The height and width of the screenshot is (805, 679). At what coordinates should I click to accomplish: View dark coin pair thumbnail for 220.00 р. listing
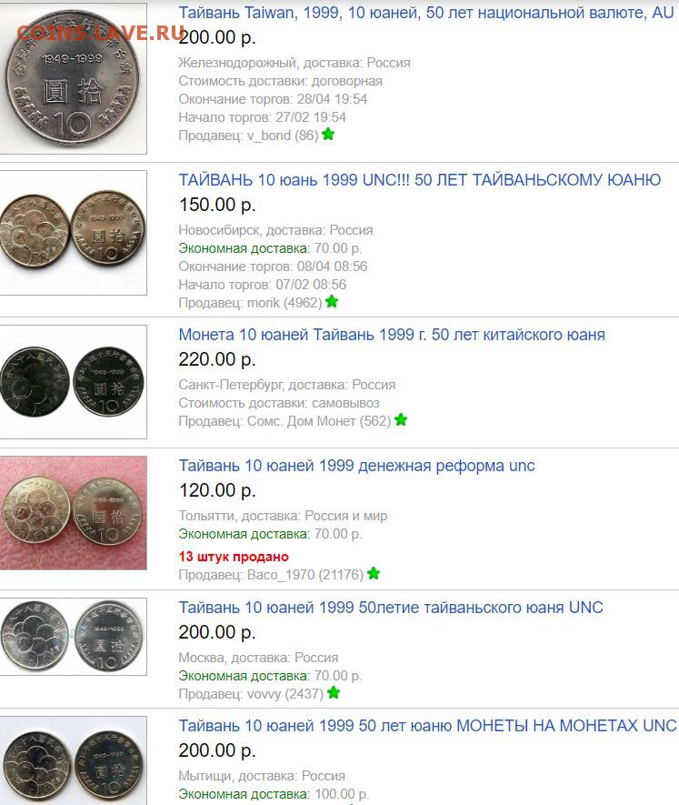[74, 382]
